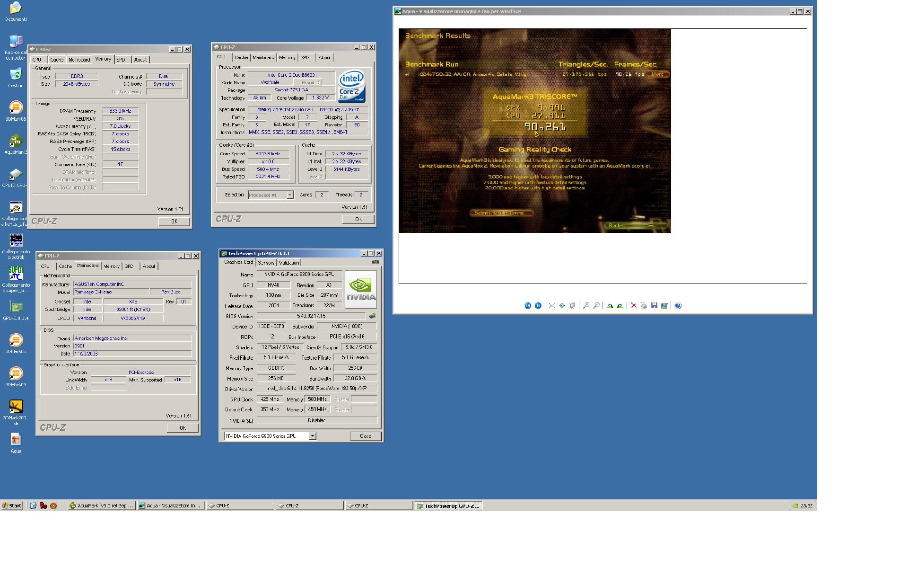Zoom out using the magnifier minus icon
908x568 pixels.
(x=596, y=306)
